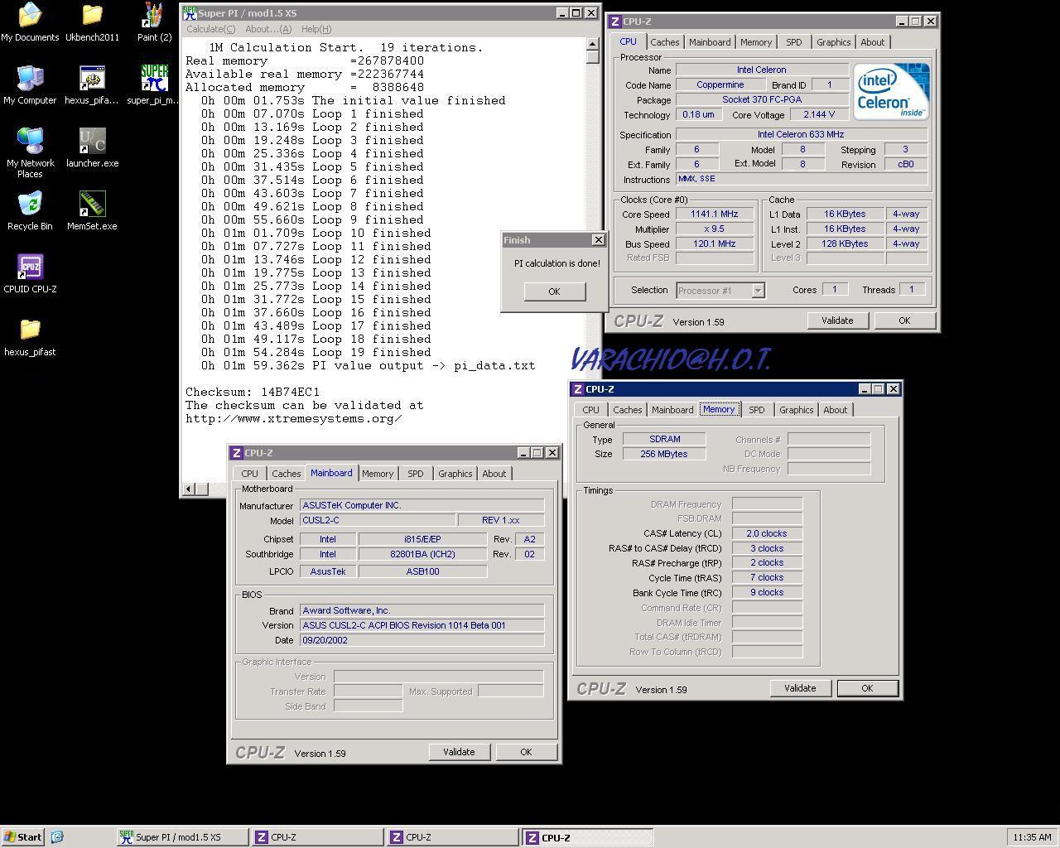Screen dimensions: 1060x848
Task: Switch to Memory tab in CPU window
Action: [x=756, y=42]
